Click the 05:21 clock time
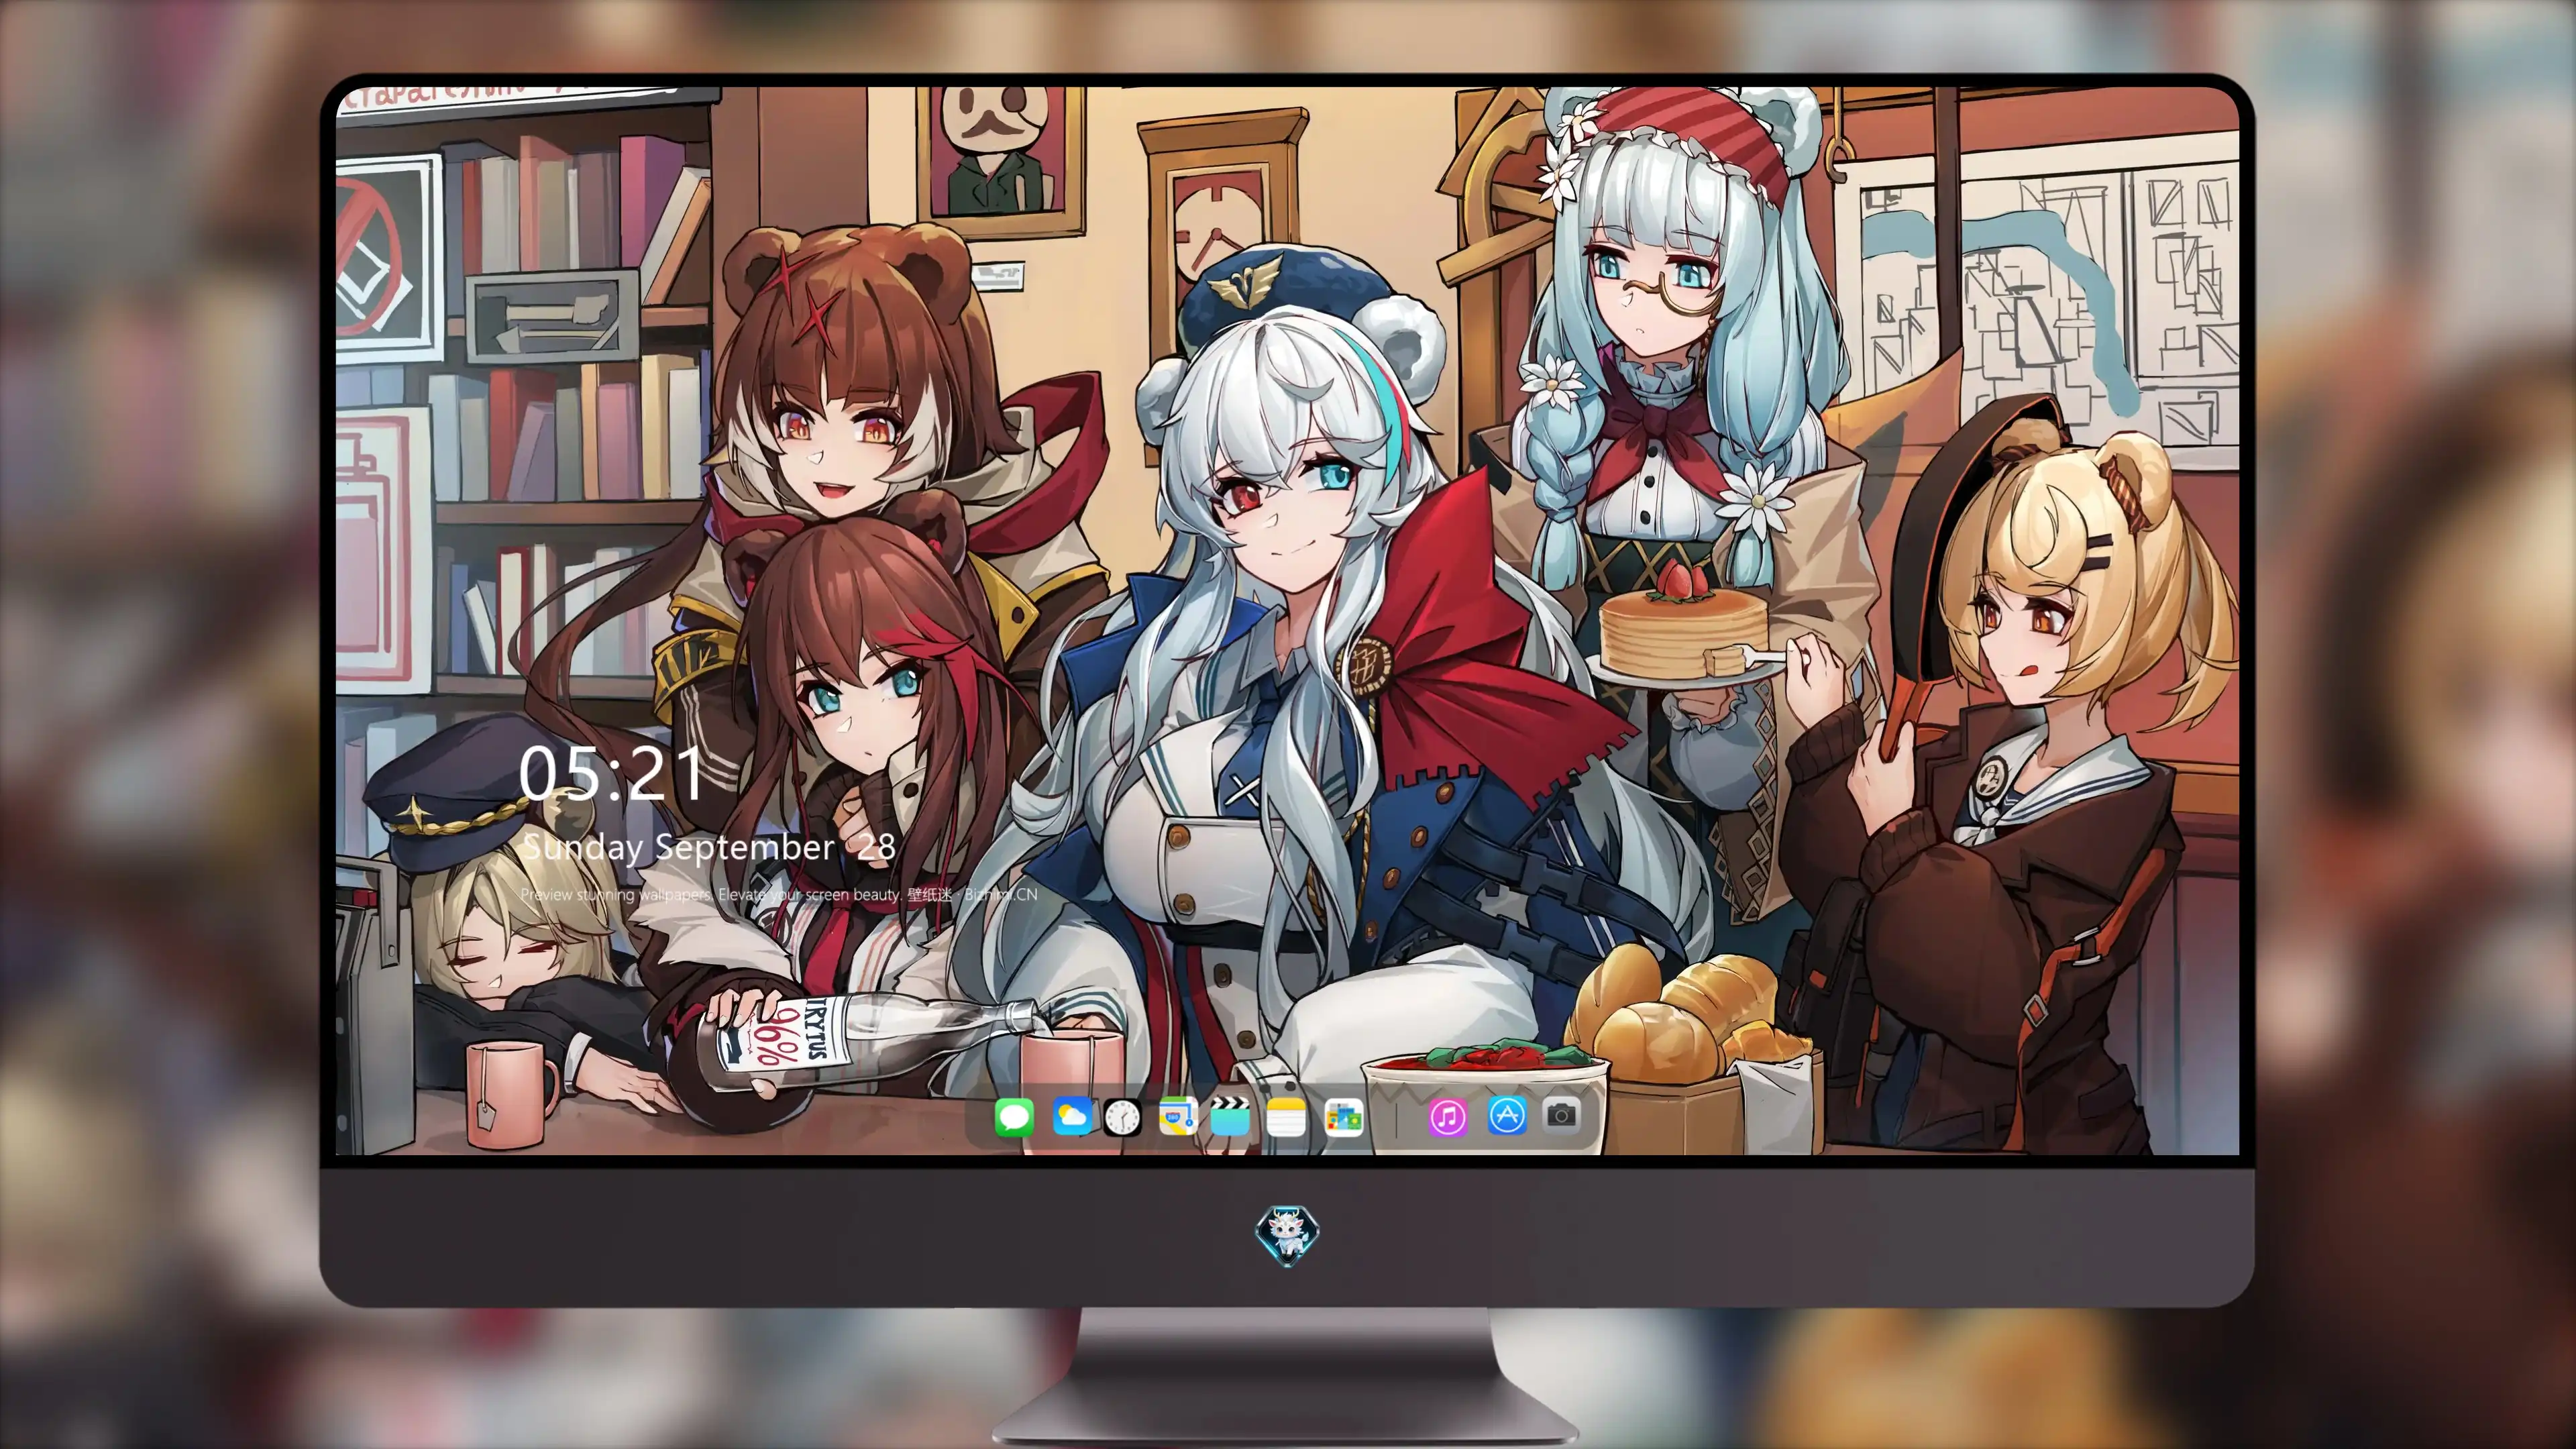The image size is (2576, 1449). [x=611, y=773]
